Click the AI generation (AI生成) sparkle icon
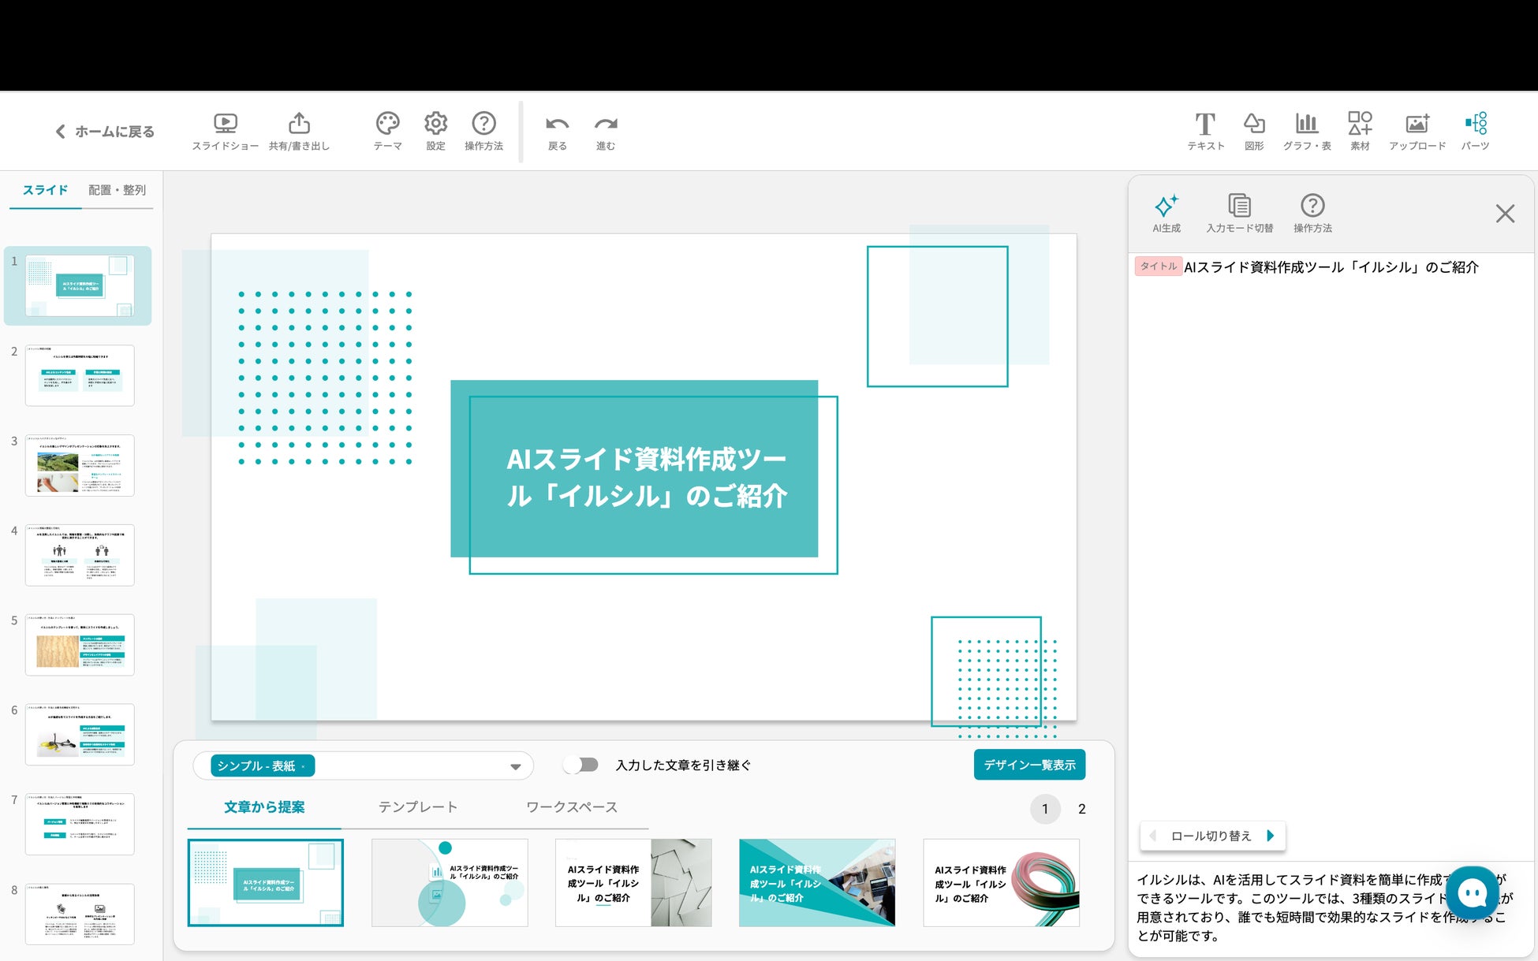 [x=1166, y=207]
